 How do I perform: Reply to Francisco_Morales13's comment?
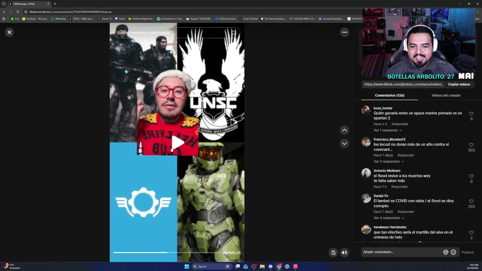pyautogui.click(x=406, y=155)
